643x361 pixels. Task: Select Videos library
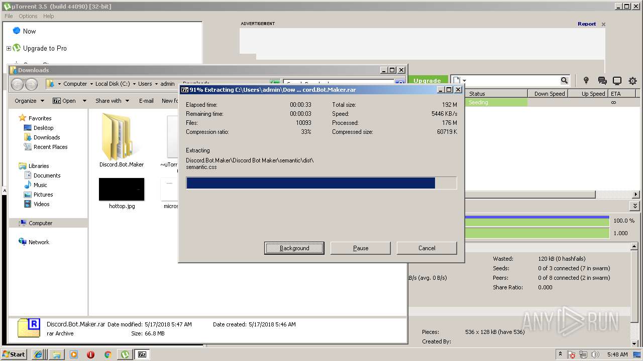click(x=41, y=204)
